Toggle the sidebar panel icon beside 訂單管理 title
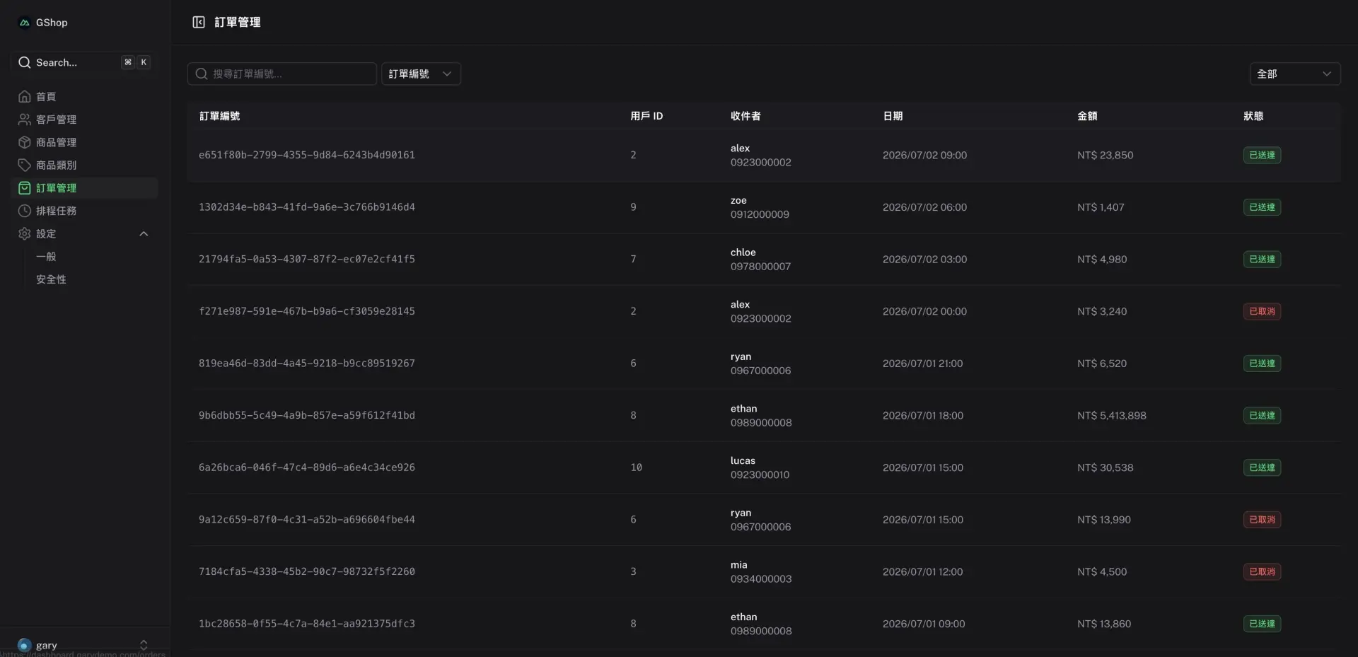 [x=199, y=22]
